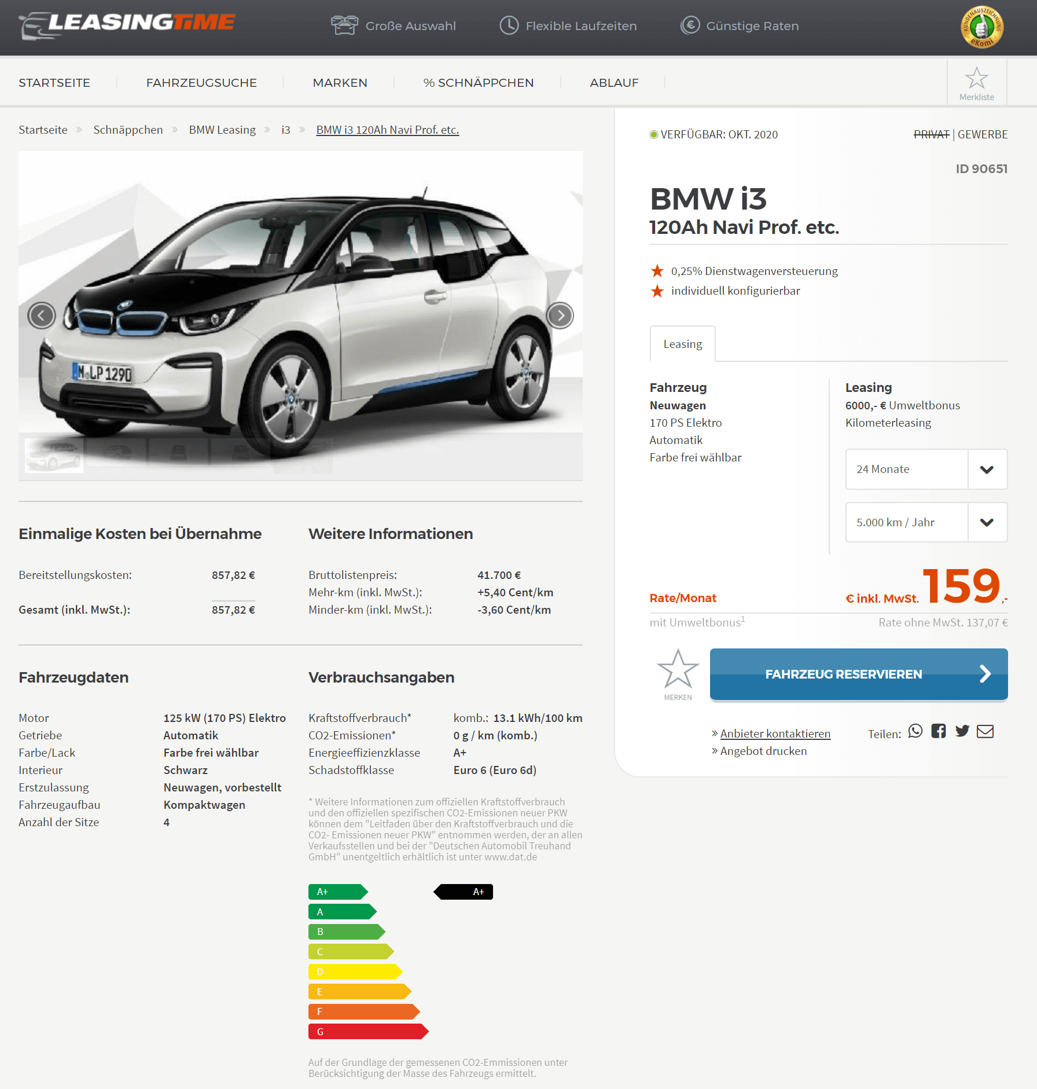Screen dimensions: 1037x1089
Task: Open the eKomi customer award badge
Action: 982,27
